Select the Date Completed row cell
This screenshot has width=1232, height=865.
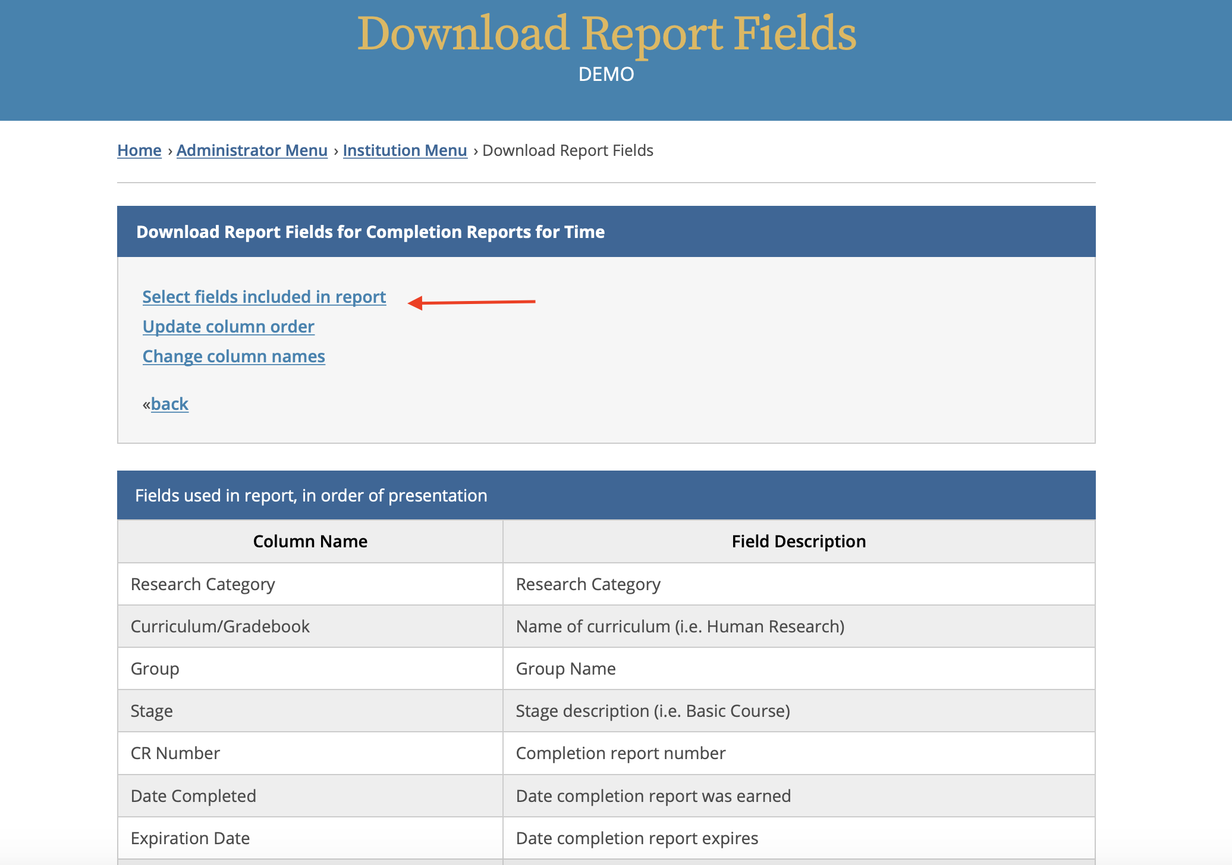[310, 796]
